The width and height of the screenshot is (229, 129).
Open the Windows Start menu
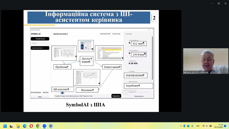(x=5, y=126)
